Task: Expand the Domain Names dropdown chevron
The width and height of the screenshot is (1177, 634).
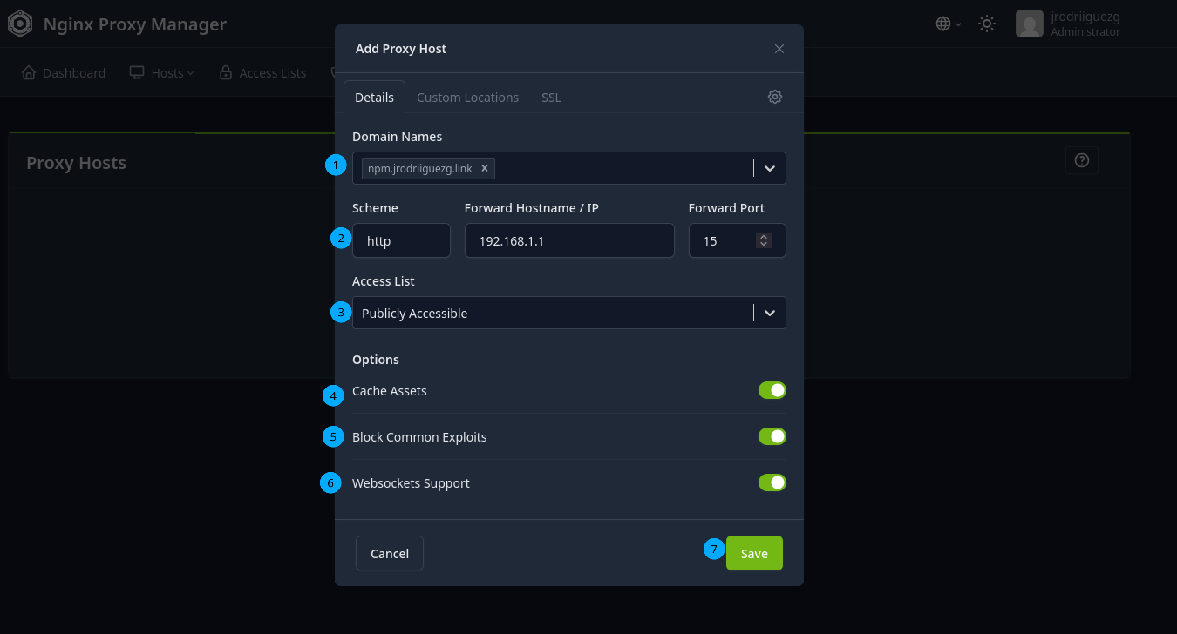Action: coord(770,168)
